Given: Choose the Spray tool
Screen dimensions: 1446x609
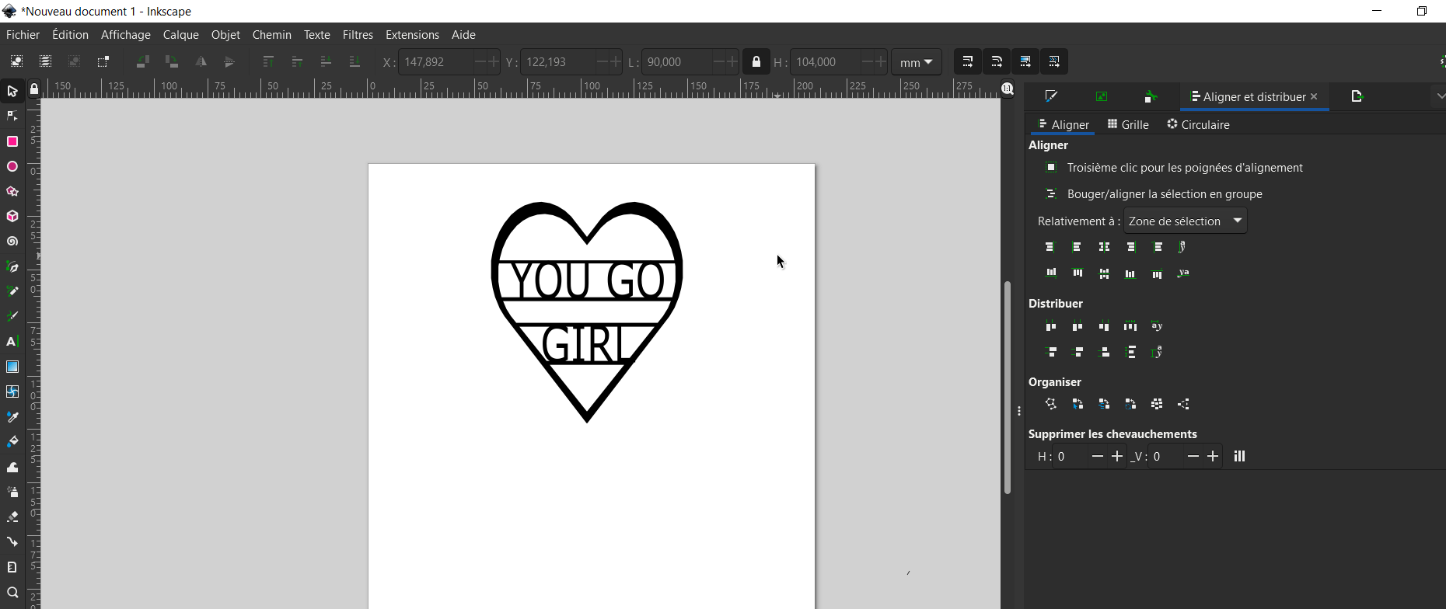Looking at the screenshot, I should (x=12, y=492).
